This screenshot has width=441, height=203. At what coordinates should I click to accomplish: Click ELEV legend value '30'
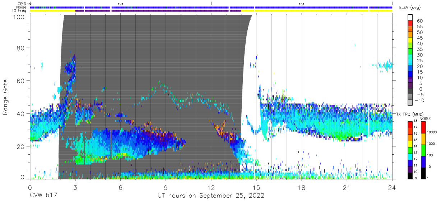(x=419, y=55)
